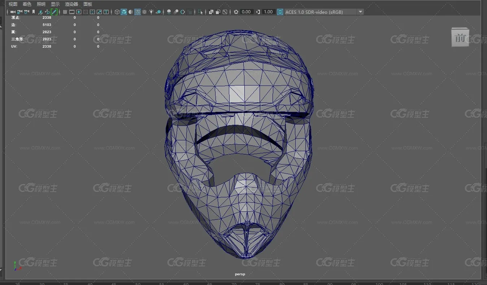The height and width of the screenshot is (285, 487).
Task: Toggle the Safe Title icon
Action: (x=106, y=12)
